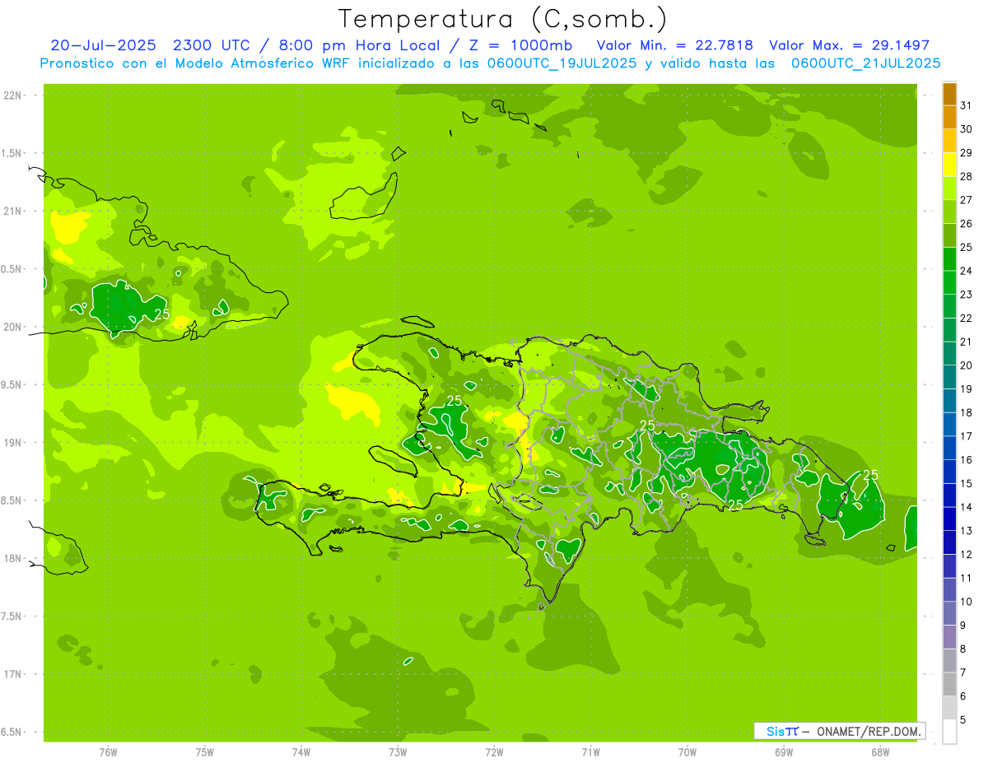
Task: Click the 'Sis' logo text in the credit box
Action: point(775,731)
